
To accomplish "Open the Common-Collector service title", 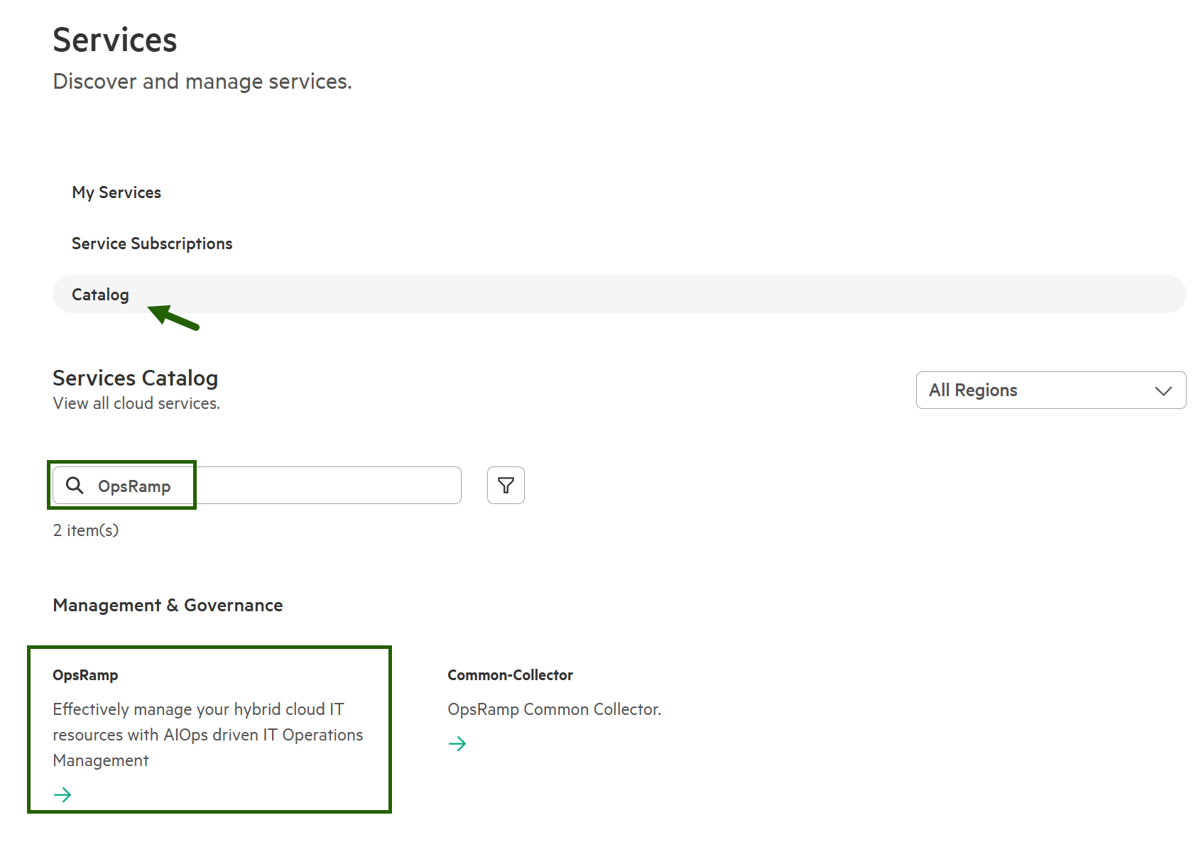I will point(510,675).
